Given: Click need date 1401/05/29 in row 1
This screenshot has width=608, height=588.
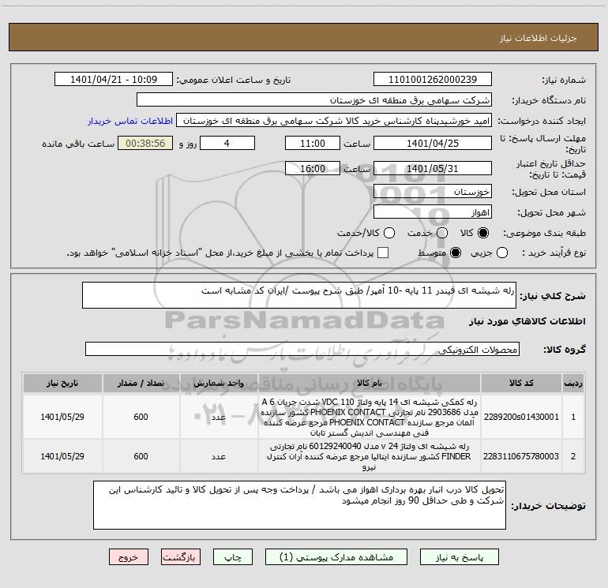Looking at the screenshot, I should (62, 417).
